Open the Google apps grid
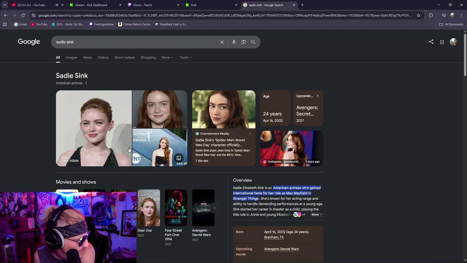Image resolution: width=467 pixels, height=263 pixels. (442, 42)
